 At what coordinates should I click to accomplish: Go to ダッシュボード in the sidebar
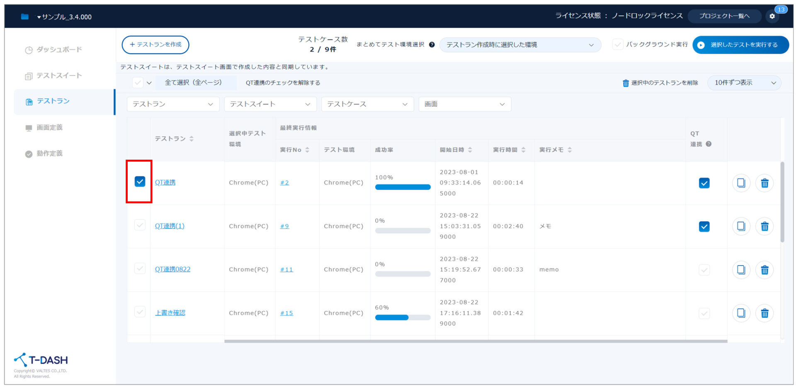click(x=59, y=50)
